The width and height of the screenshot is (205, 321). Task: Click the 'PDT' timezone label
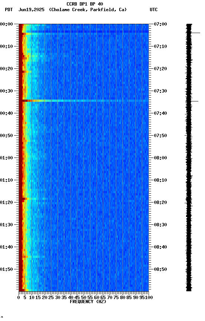(9, 10)
